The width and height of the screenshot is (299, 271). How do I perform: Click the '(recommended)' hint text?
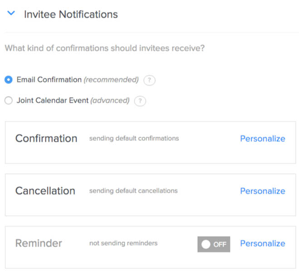[111, 80]
